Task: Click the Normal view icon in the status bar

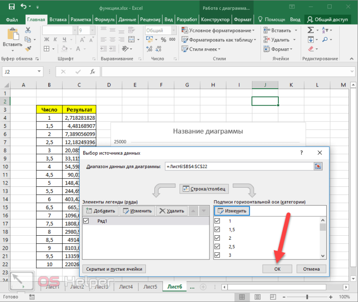Action: click(242, 297)
